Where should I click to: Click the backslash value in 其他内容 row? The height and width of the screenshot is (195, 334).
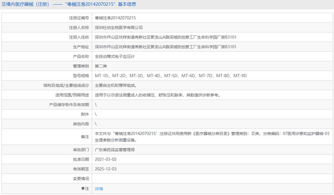tap(95, 124)
